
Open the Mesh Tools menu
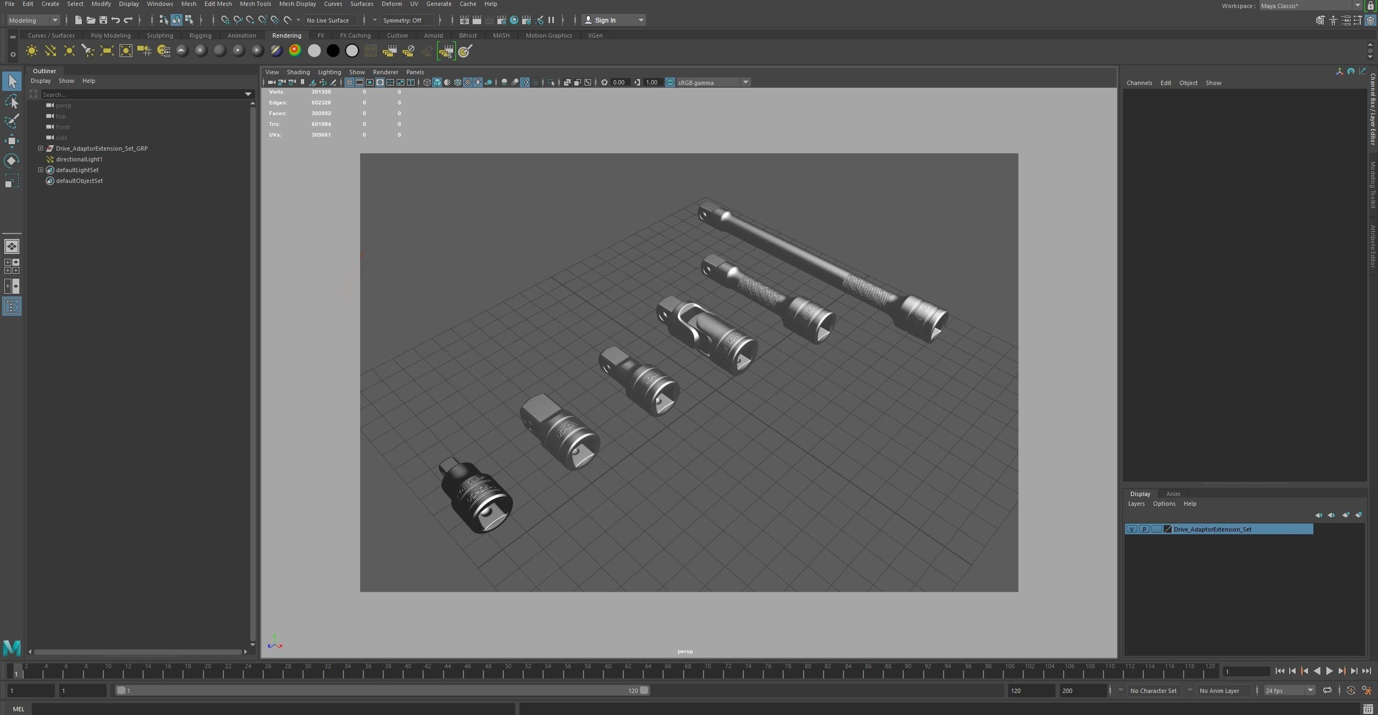tap(255, 4)
